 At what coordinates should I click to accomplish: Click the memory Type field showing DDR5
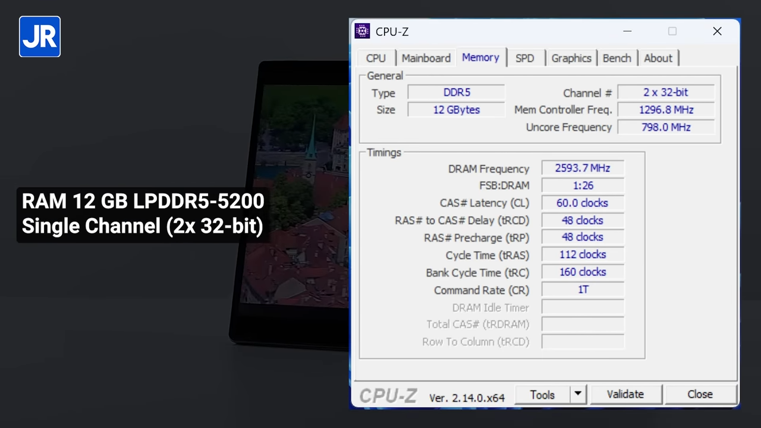click(x=456, y=93)
